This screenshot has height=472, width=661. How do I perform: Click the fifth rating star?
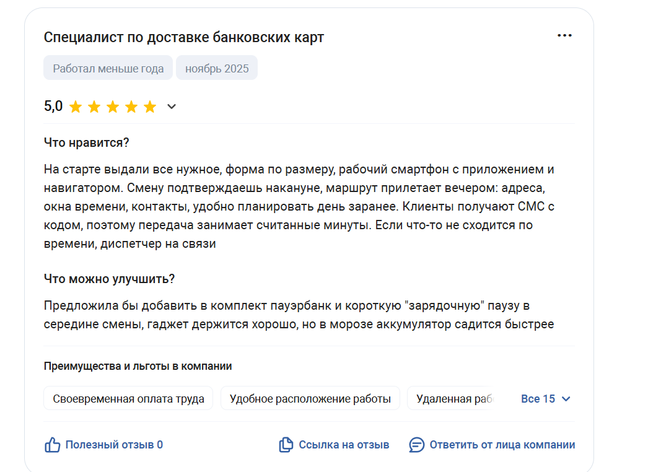coord(150,107)
